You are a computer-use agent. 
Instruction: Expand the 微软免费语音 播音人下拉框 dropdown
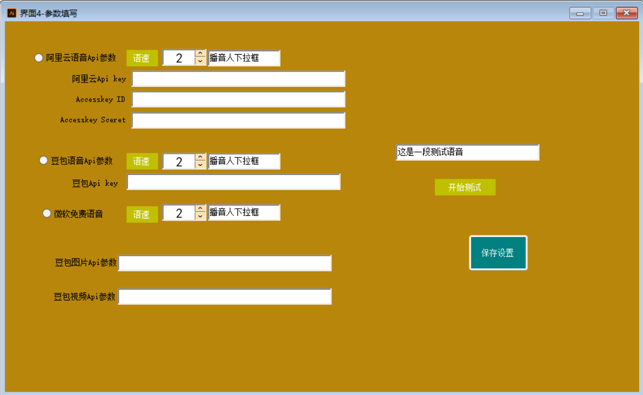coord(244,213)
